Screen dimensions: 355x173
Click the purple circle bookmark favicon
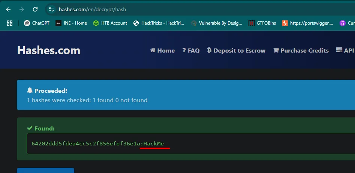coord(342,23)
